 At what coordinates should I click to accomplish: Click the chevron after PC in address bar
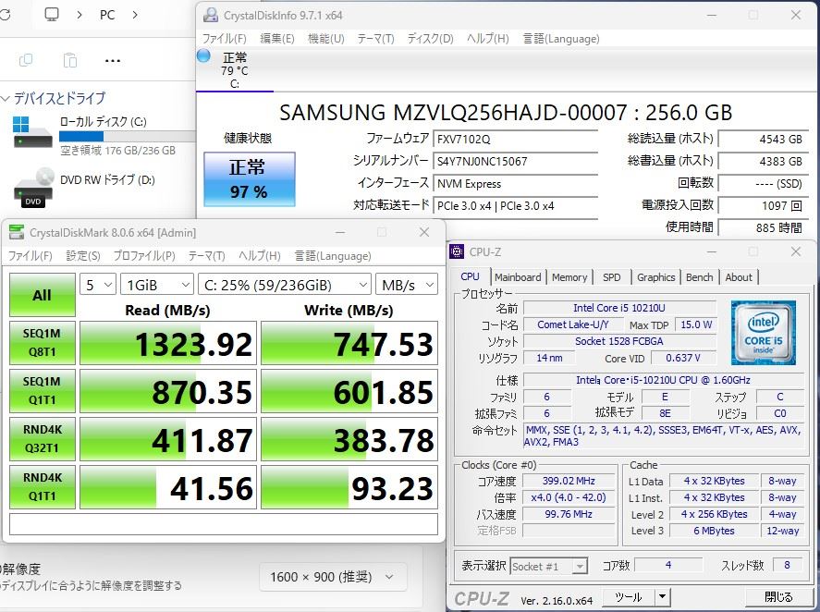135,15
